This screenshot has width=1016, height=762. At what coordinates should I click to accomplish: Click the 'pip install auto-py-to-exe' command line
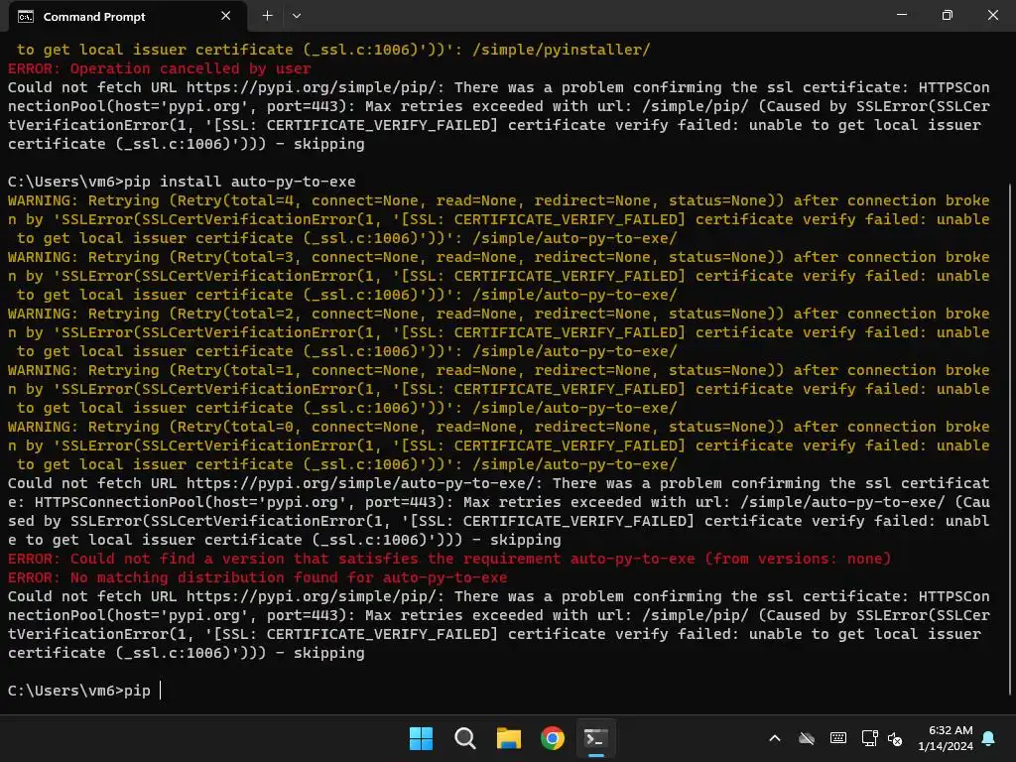(182, 182)
